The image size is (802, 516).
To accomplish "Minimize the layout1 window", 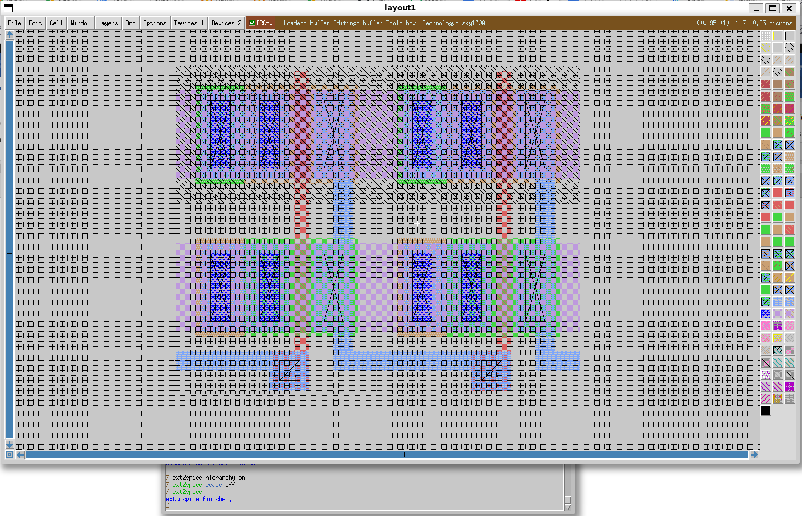I will click(x=756, y=8).
